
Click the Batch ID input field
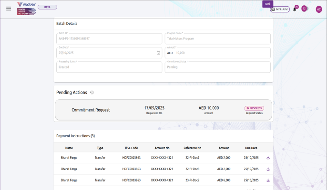(x=109, y=38)
